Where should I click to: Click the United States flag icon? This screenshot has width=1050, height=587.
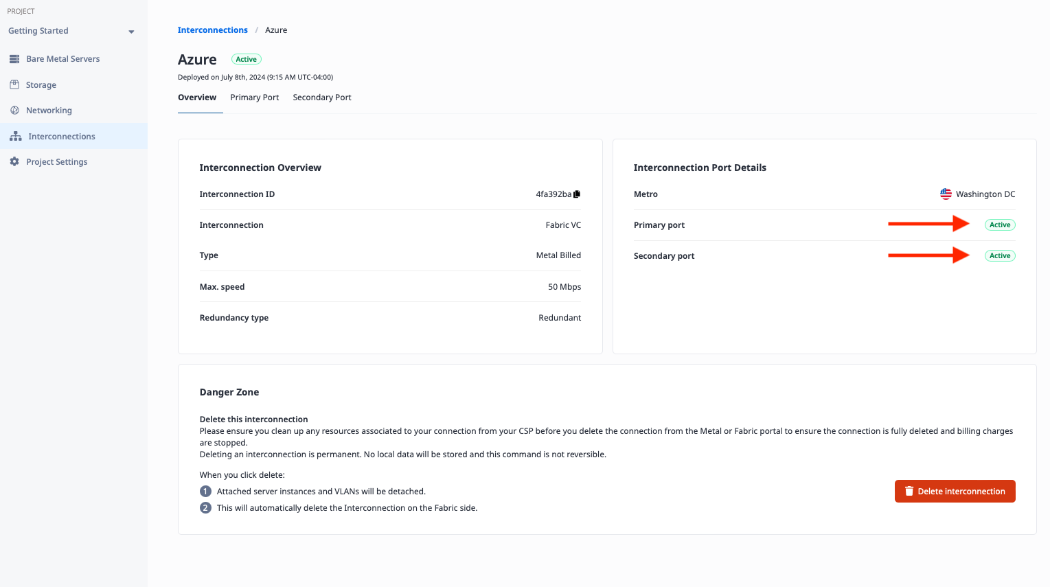pos(946,194)
